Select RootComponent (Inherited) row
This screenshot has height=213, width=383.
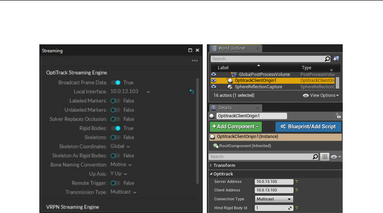coord(275,146)
